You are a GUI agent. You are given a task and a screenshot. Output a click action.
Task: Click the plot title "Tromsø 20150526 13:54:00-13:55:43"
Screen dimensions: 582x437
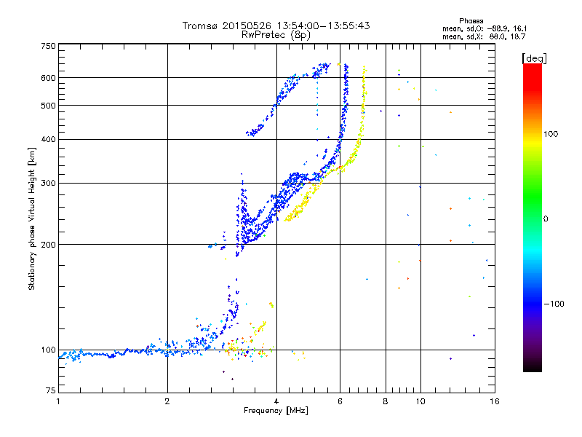pos(276,25)
